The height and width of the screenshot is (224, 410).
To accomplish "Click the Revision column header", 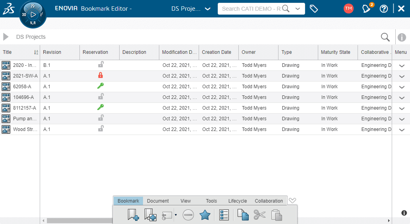I will tap(60, 52).
